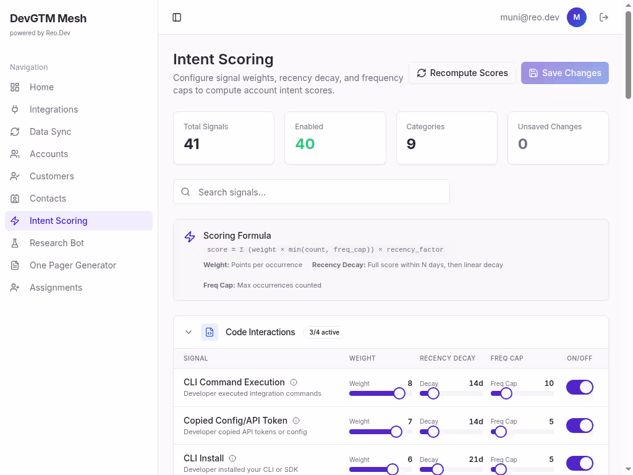Viewport: 633px width, 475px height.
Task: Show info for CLI Install
Action: pyautogui.click(x=232, y=458)
